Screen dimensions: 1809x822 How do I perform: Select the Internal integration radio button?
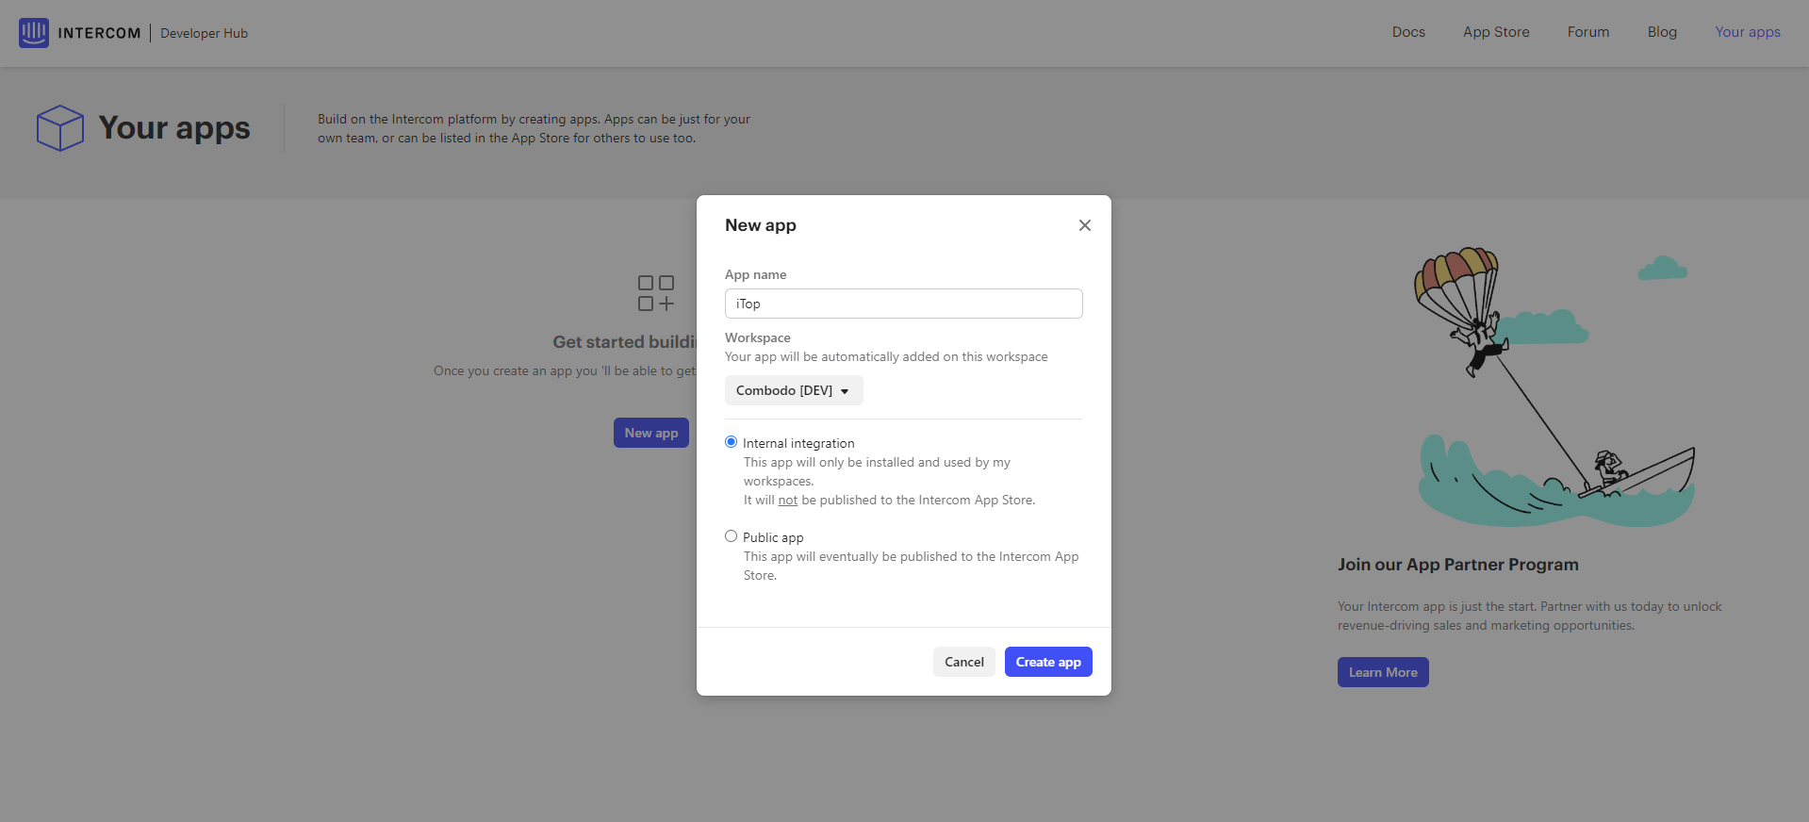[x=731, y=442]
